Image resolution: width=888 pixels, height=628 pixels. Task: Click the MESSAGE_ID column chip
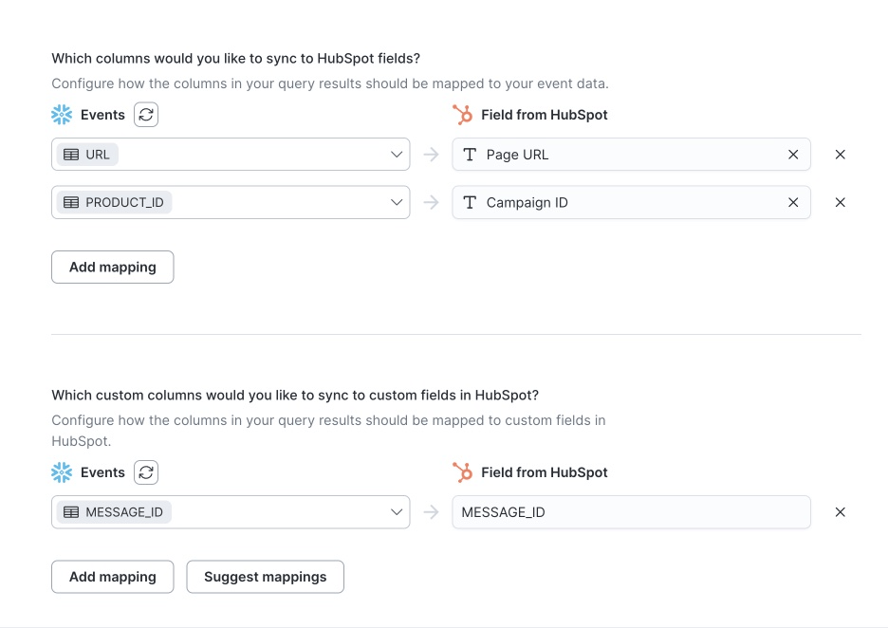(x=114, y=512)
